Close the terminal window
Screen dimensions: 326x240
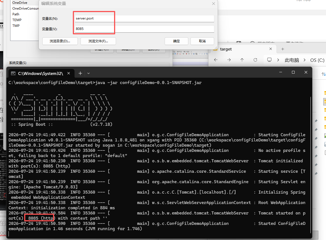tap(306, 72)
